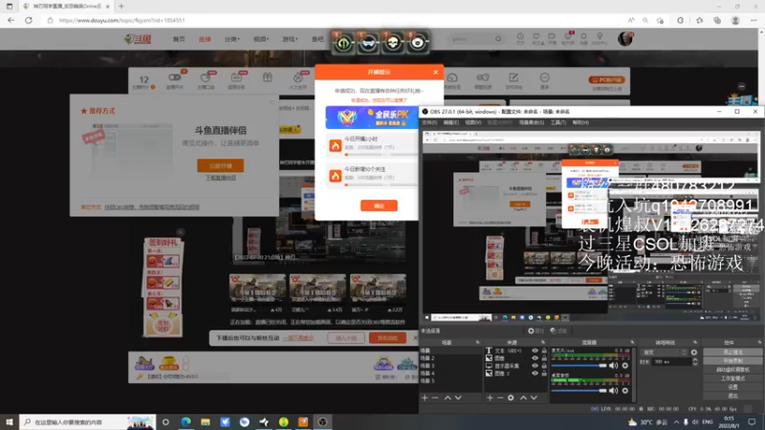Select 场景 2 in OBS scenes list
Viewport: 765px width, 430px height.
pos(449,357)
